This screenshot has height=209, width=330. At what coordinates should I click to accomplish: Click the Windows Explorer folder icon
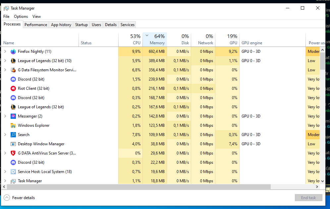(x=13, y=125)
